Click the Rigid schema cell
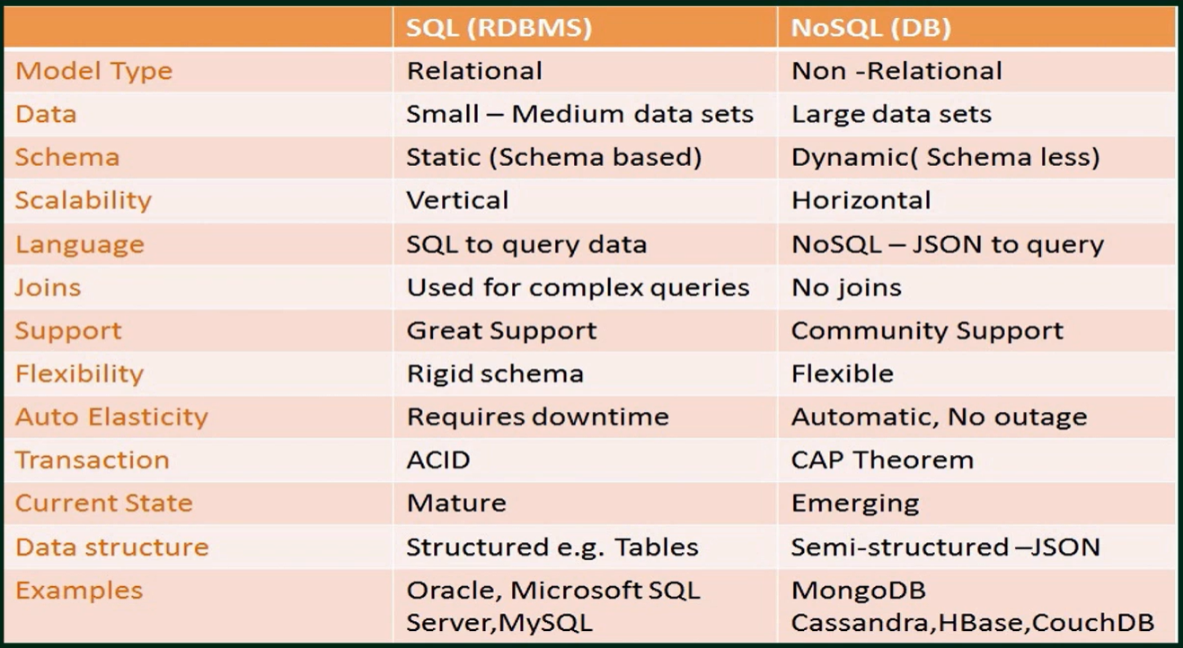 click(495, 373)
